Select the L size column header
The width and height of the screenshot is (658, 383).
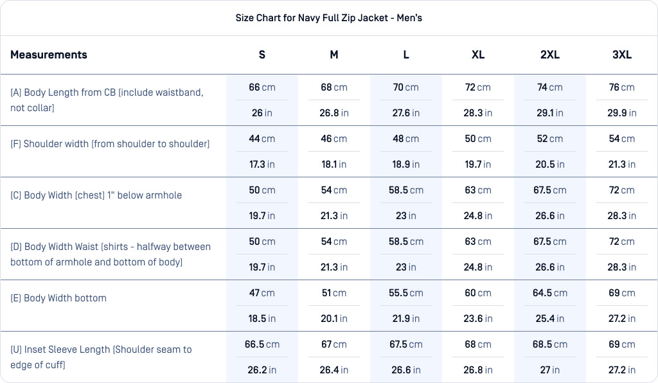click(406, 55)
